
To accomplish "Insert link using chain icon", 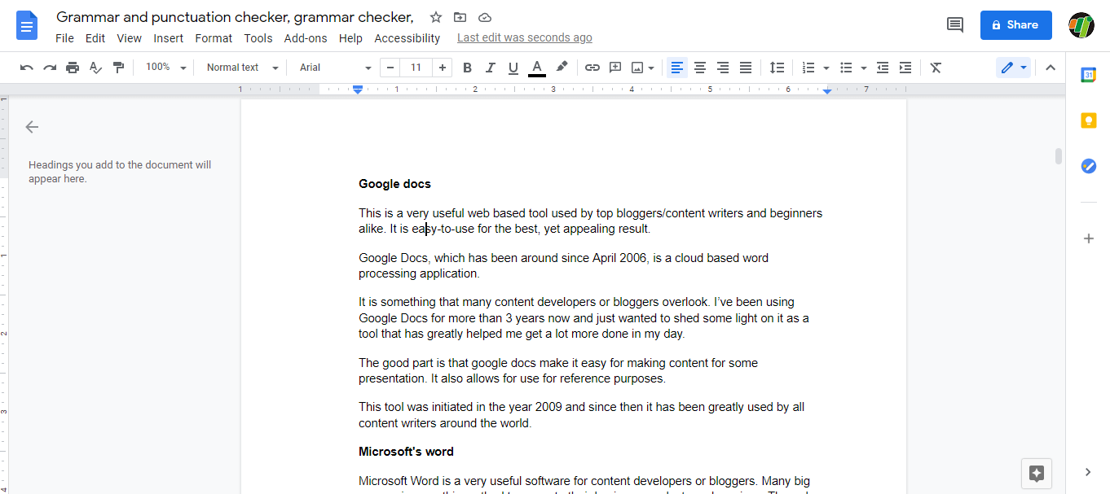I will click(592, 68).
